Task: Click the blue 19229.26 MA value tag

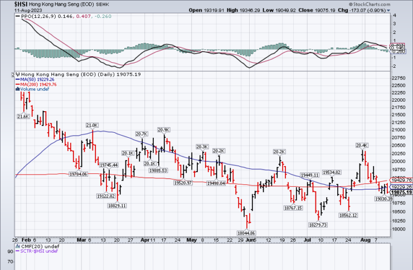Action: pos(401,187)
